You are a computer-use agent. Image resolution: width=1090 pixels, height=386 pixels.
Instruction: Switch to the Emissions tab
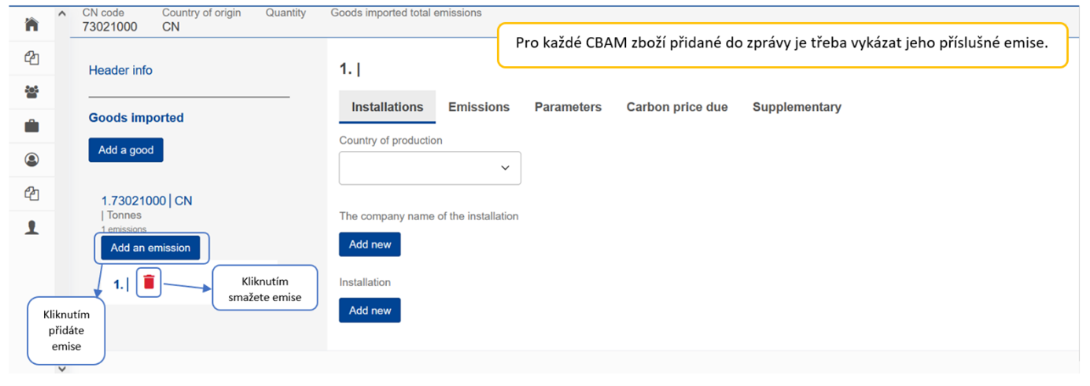(x=479, y=107)
